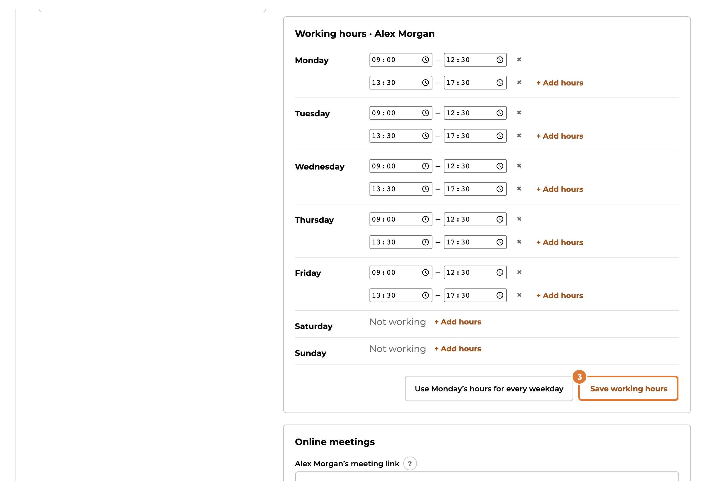Viewport: 723px width, 490px height.
Task: Add hours to Monday
Action: (x=560, y=83)
